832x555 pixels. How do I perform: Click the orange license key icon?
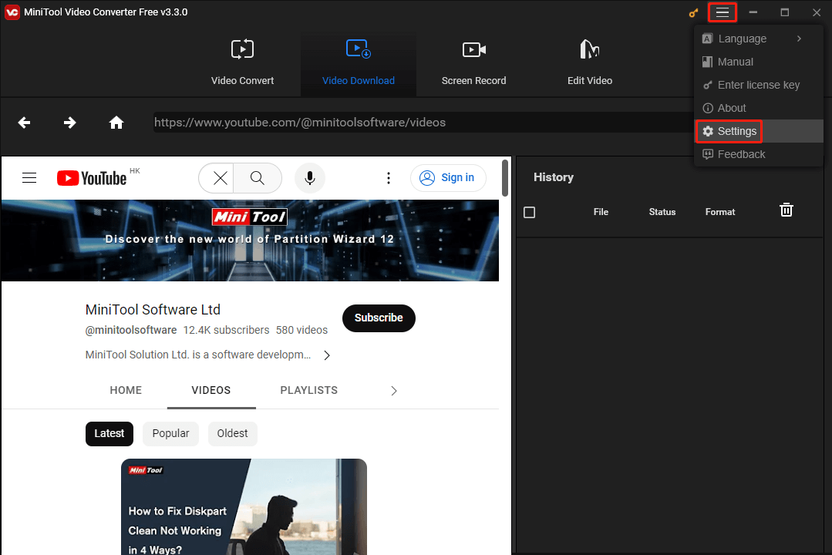[x=694, y=13]
